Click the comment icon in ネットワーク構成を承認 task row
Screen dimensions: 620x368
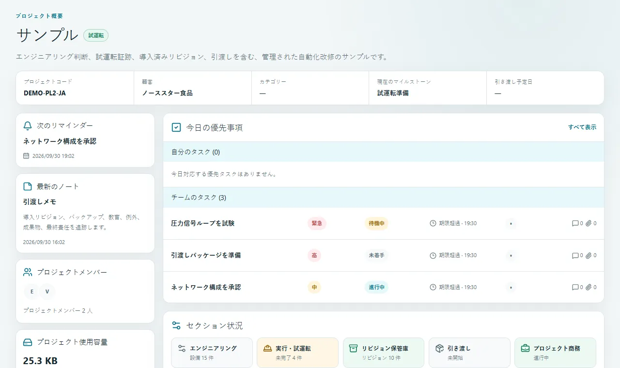[575, 287]
